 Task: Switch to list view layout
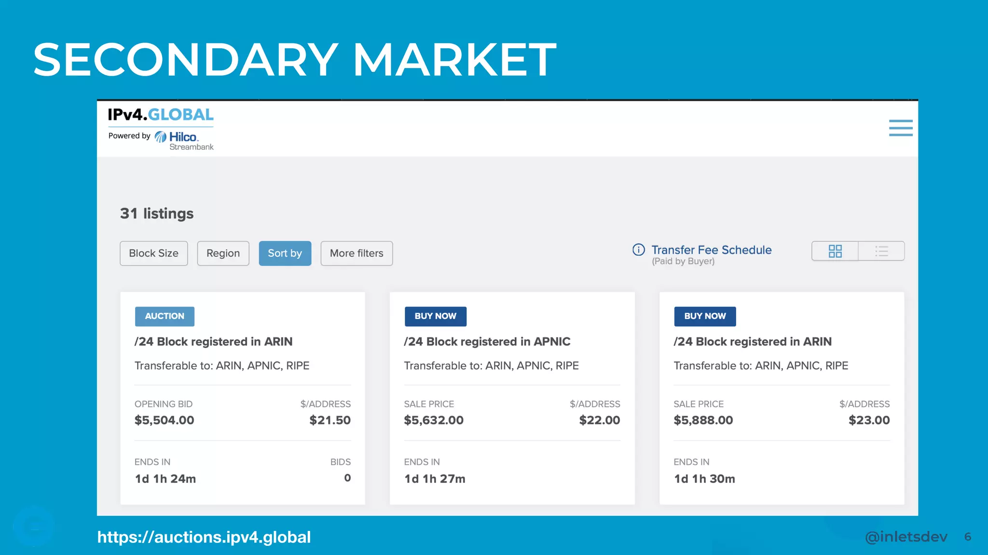881,251
